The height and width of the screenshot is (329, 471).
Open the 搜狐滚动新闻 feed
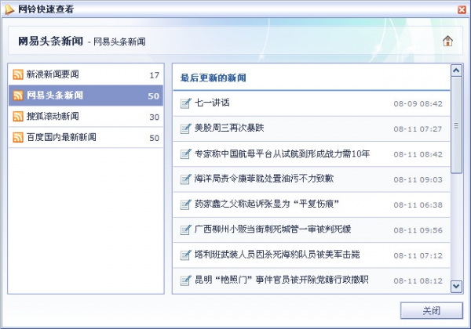pyautogui.click(x=86, y=116)
